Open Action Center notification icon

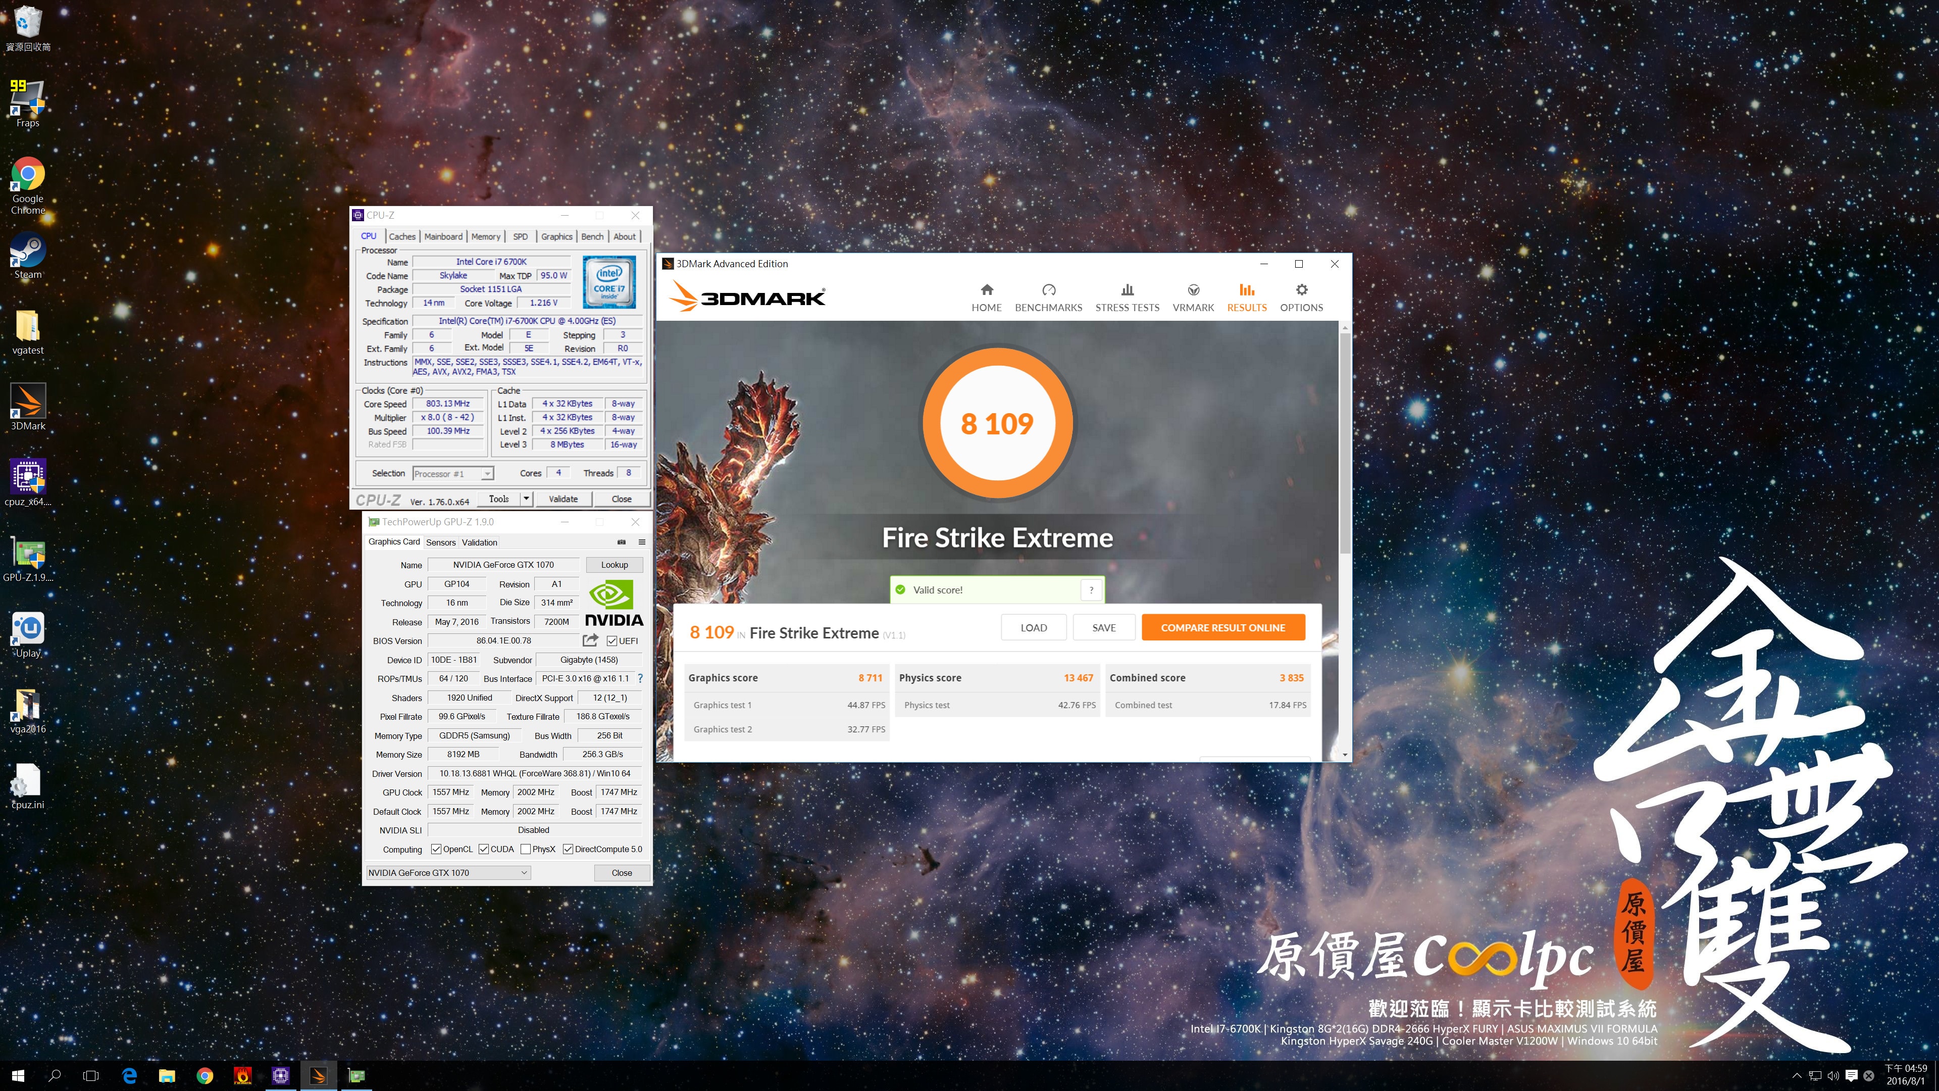(1852, 1076)
